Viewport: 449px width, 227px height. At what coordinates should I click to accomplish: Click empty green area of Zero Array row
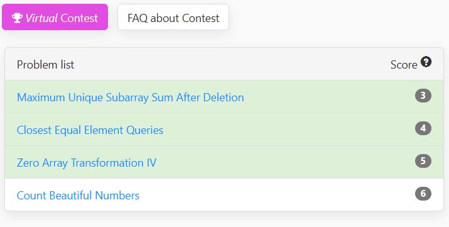pos(286,162)
